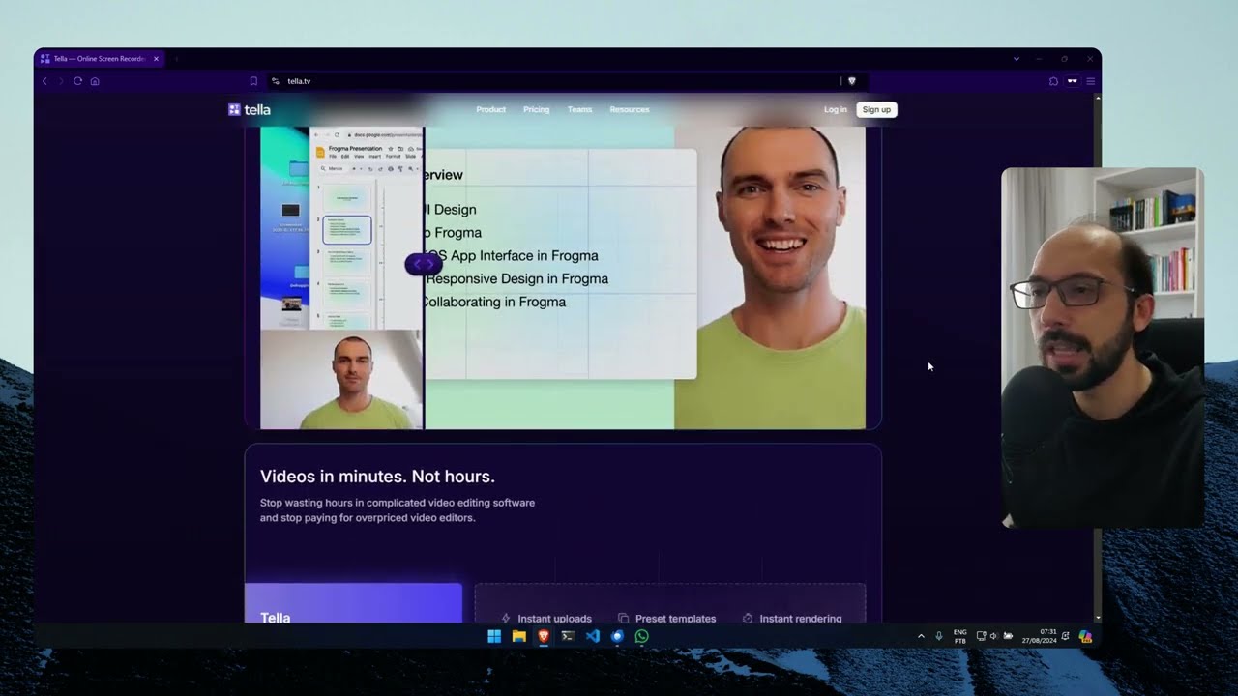This screenshot has width=1238, height=696.
Task: Click the selected slide thumbnail in Frogma Presentation
Action: [x=346, y=230]
